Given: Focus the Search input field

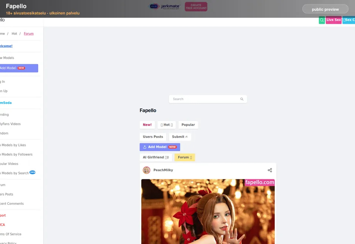Looking at the screenshot, I should point(208,99).
